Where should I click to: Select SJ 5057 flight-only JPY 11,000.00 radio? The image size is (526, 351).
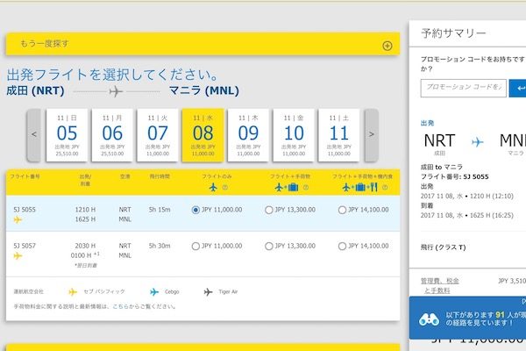pyautogui.click(x=195, y=247)
